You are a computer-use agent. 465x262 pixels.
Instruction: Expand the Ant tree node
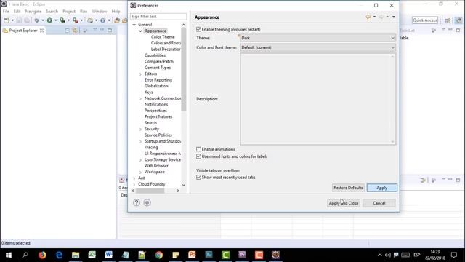tap(134, 178)
